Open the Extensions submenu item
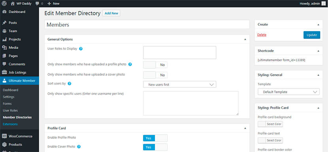 10,124
